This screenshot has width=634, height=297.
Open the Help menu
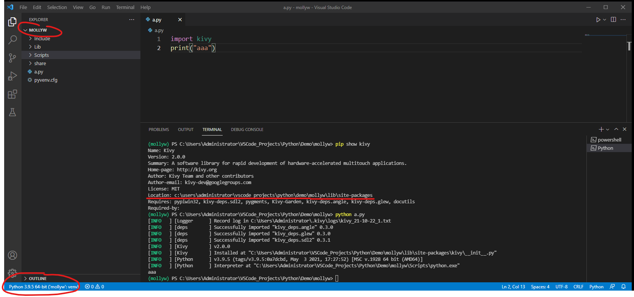coord(145,7)
